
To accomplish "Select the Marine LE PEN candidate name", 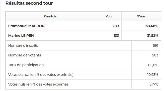I will 21,36.
